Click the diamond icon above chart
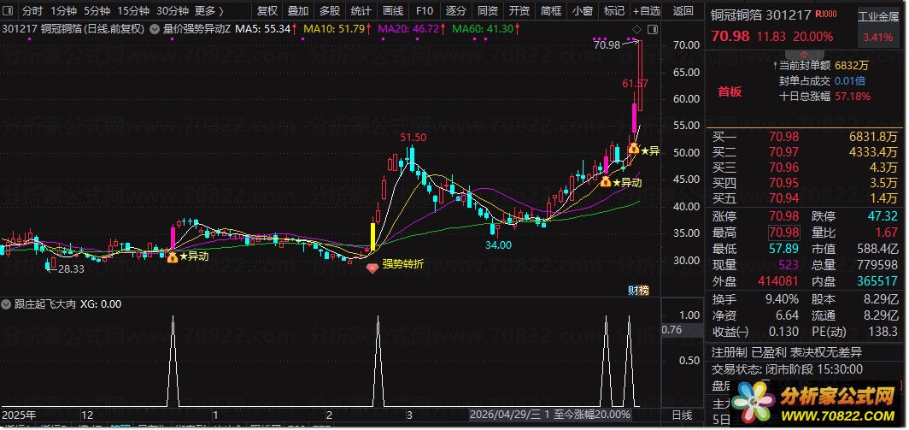This screenshot has width=909, height=430. point(636,29)
